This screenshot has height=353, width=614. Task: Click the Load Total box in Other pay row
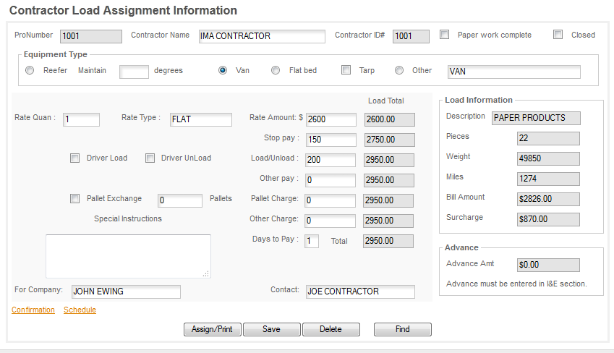click(x=389, y=180)
